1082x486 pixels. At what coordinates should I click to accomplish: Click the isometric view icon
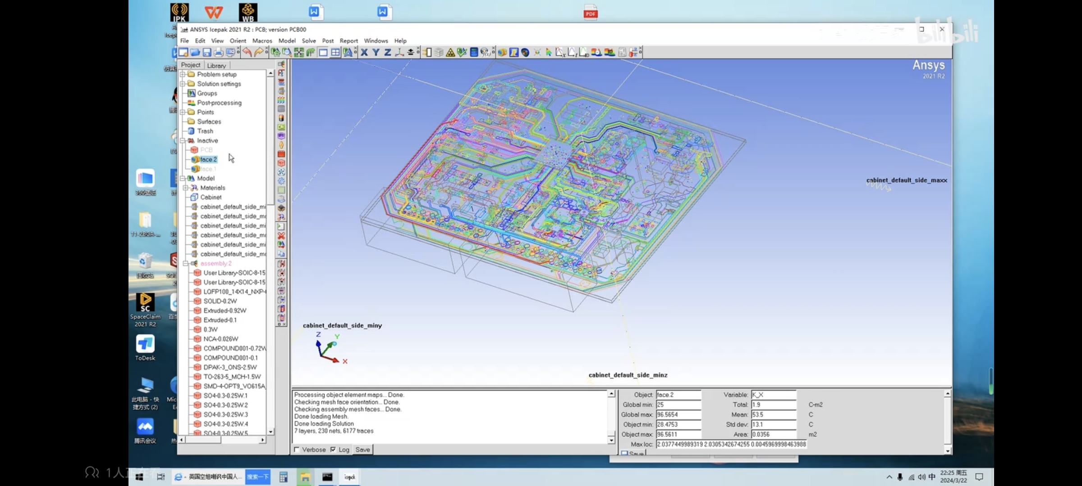[x=399, y=53]
